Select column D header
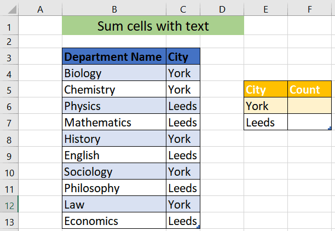The height and width of the screenshot is (231, 335). [222, 9]
